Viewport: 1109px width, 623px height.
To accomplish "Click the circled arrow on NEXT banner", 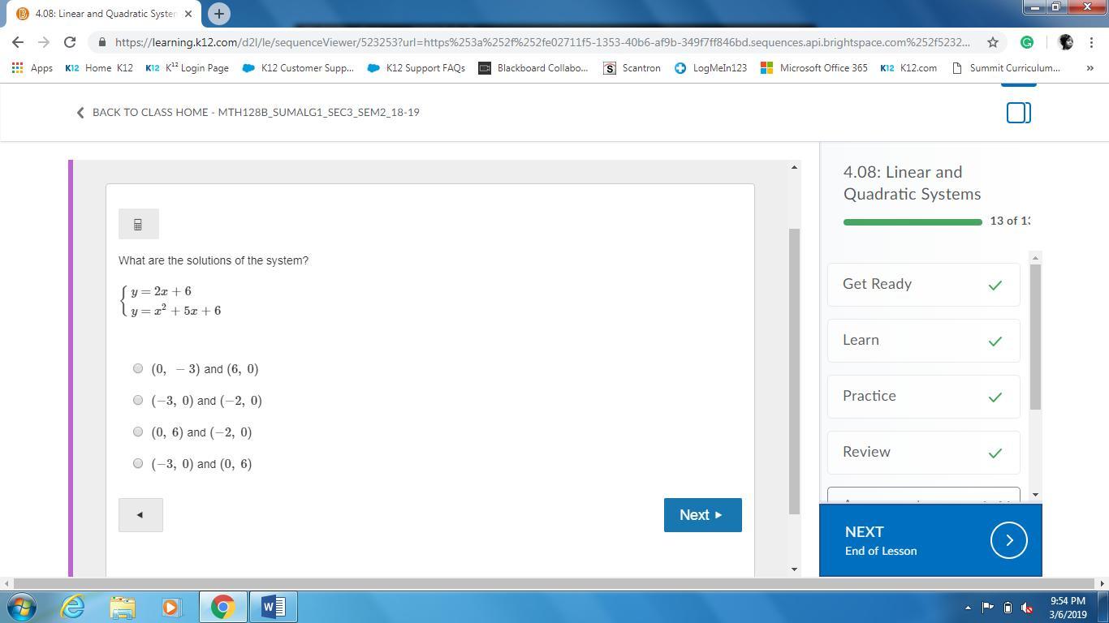I will click(1009, 540).
